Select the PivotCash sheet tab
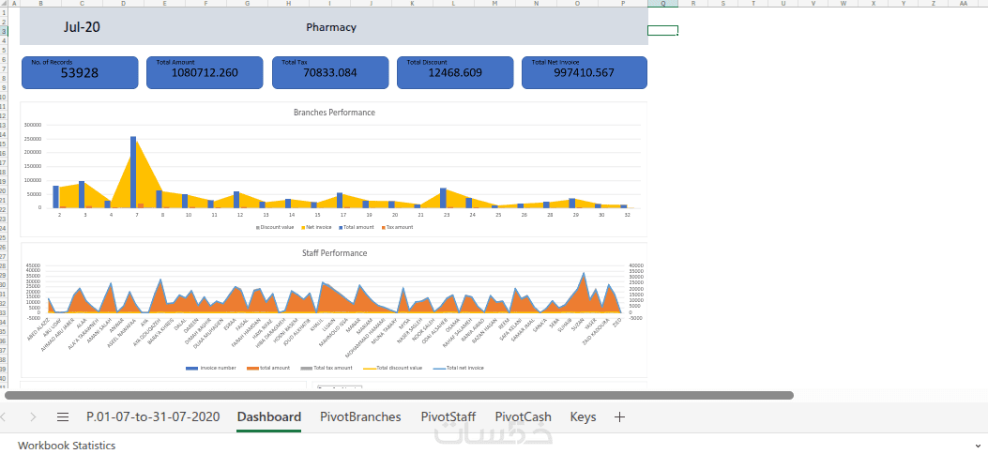The width and height of the screenshot is (988, 454). click(523, 417)
